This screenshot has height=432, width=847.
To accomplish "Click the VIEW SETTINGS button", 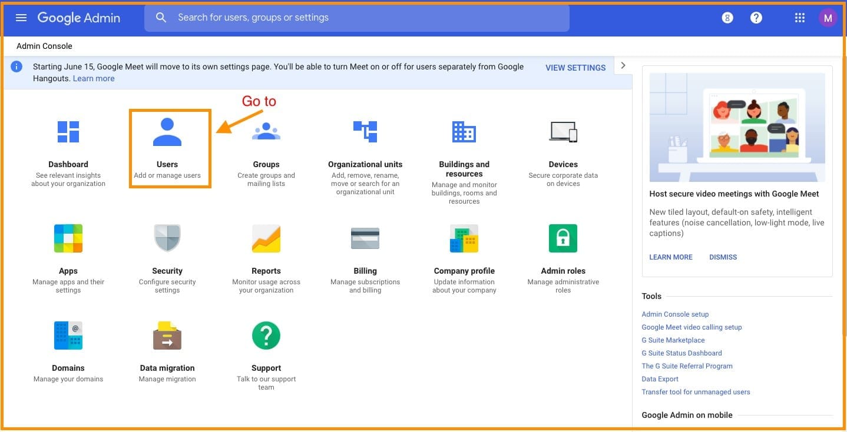I will [x=575, y=68].
